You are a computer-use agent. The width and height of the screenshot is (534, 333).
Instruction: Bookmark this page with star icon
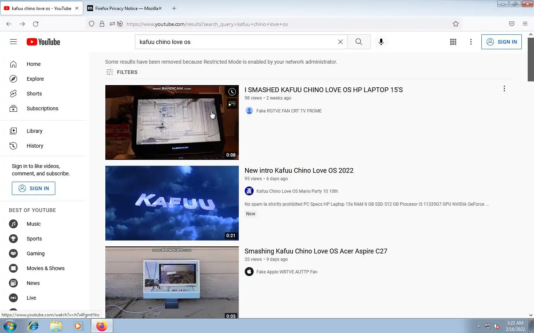point(456,24)
